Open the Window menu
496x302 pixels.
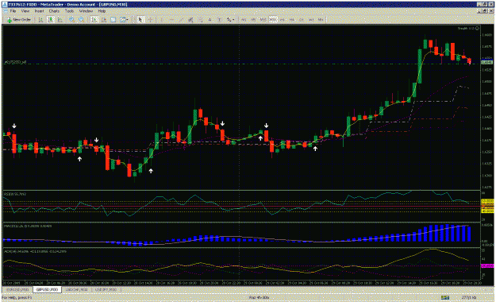click(x=86, y=11)
